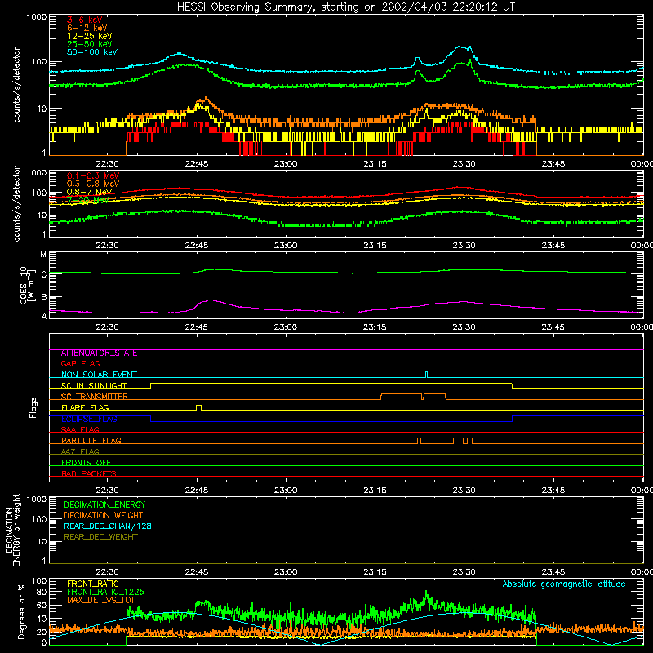Select the DECIMATION_WEIGHT legend label
Viewport: 653px width, 653px height.
tap(104, 515)
